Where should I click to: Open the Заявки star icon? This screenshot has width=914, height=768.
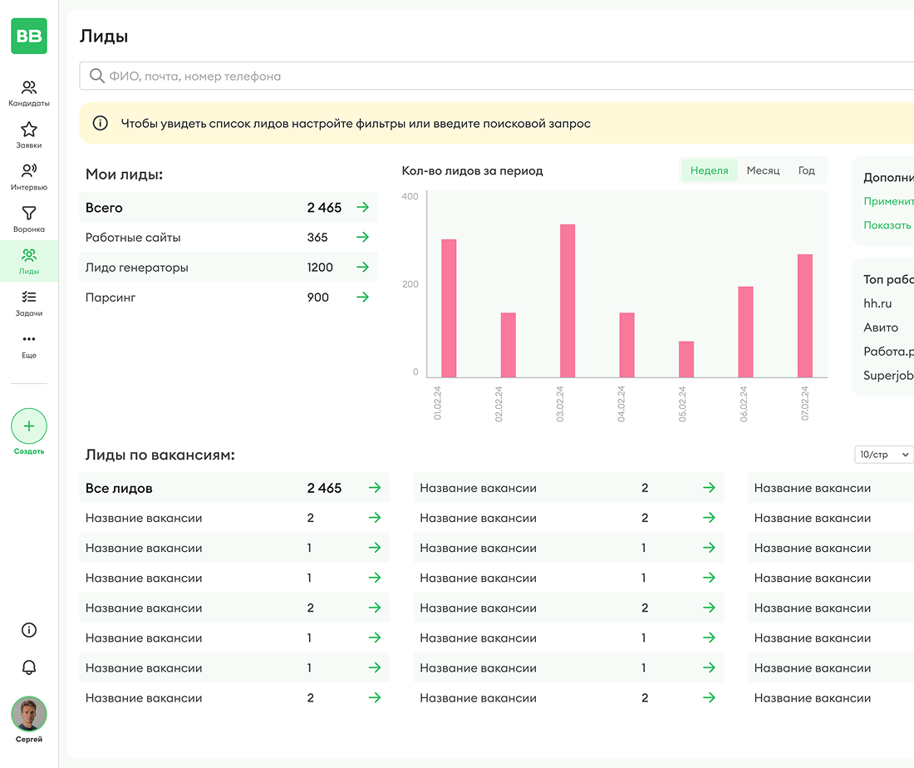pos(28,130)
